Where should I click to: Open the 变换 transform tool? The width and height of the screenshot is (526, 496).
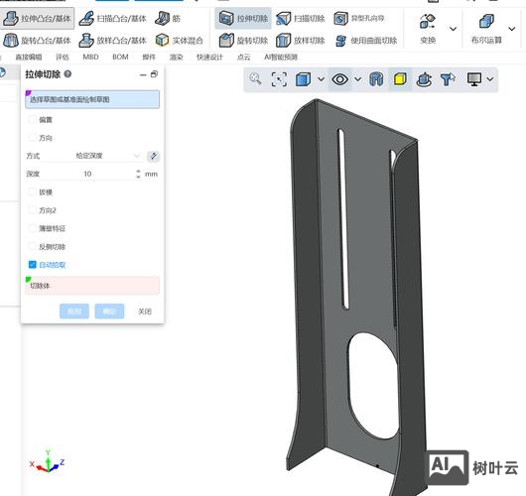pos(428,29)
